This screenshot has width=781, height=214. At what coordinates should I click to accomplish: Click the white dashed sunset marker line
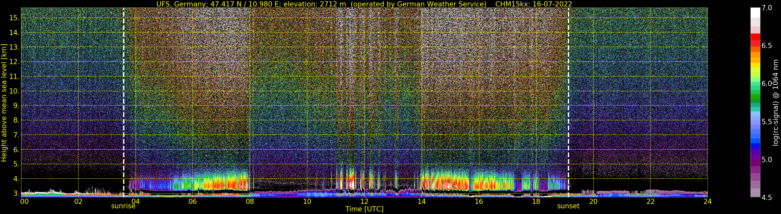(568, 102)
